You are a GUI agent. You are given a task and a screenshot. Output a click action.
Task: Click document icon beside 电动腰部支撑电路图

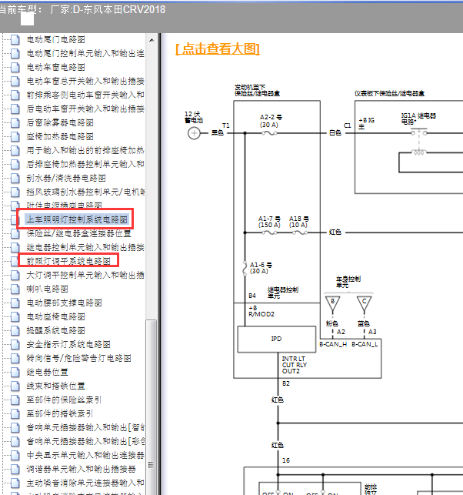click(x=15, y=303)
